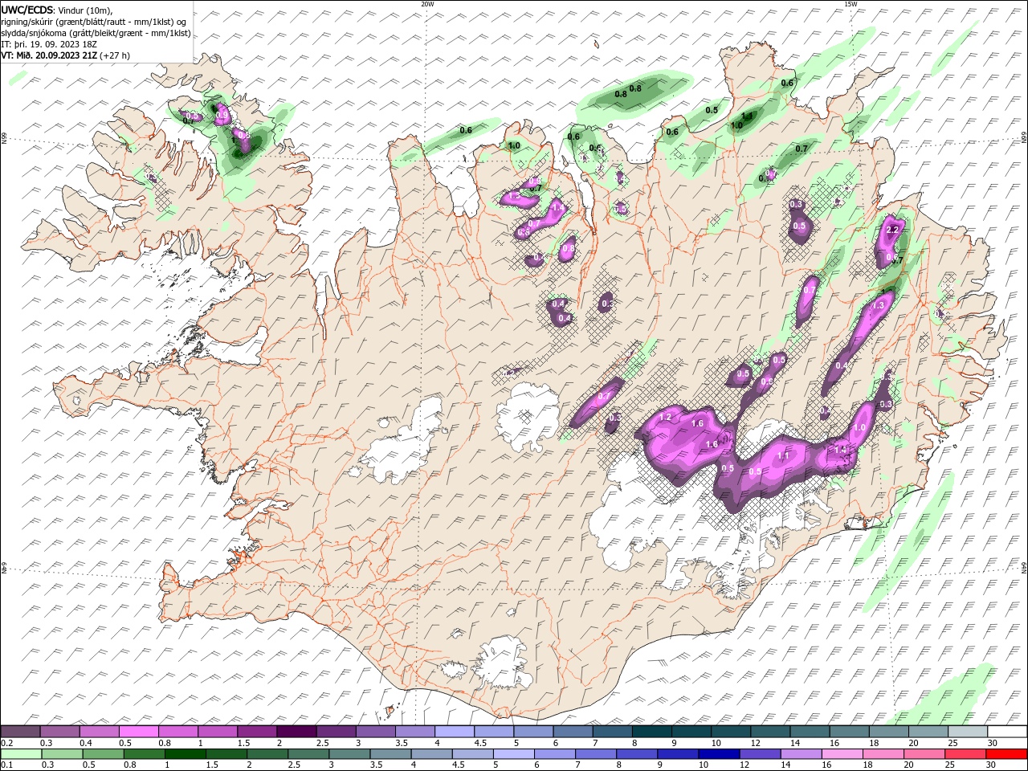Click the darkest green 1–1.5 lower swatch
This screenshot has width=1028, height=771.
185,754
